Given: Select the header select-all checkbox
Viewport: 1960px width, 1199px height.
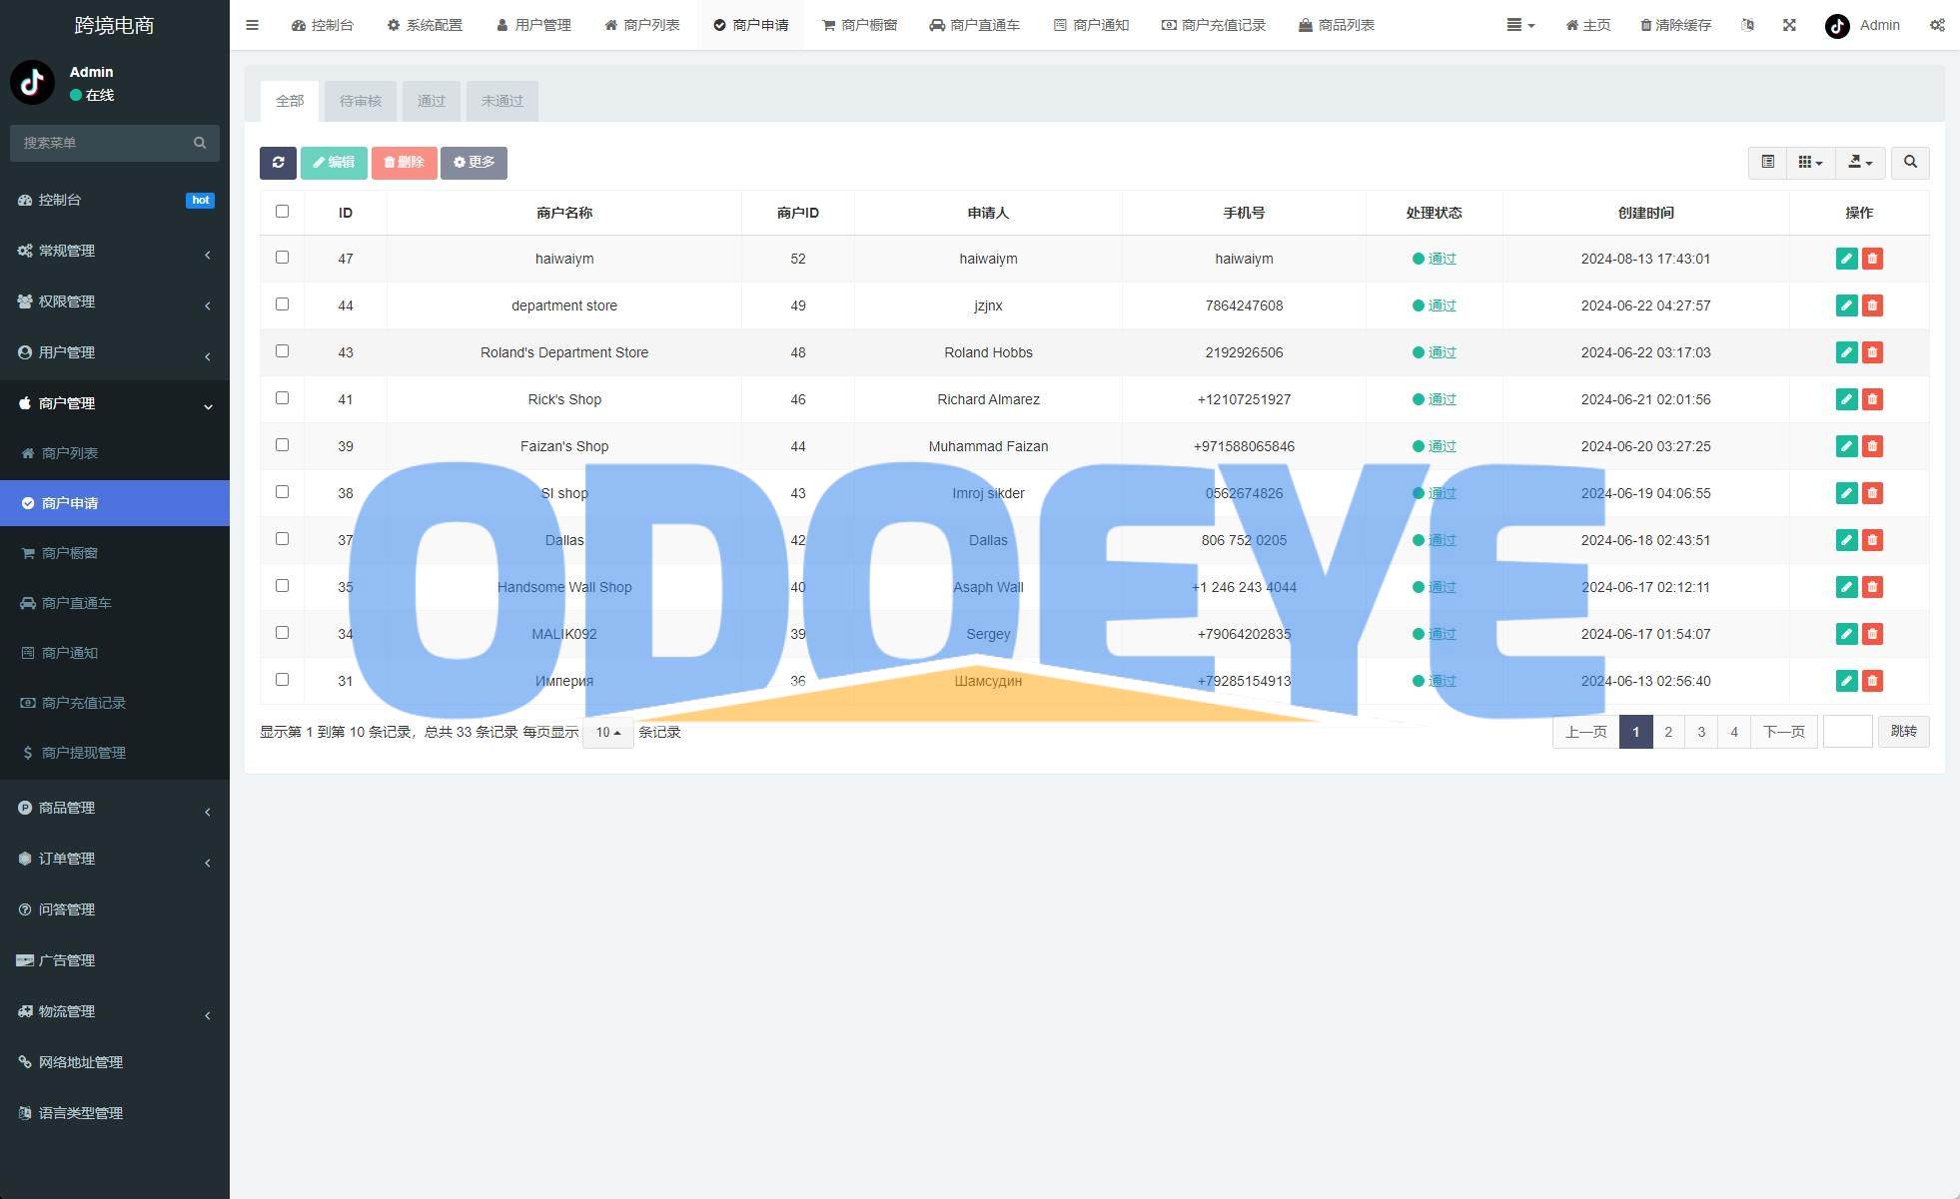Looking at the screenshot, I should pyautogui.click(x=282, y=212).
